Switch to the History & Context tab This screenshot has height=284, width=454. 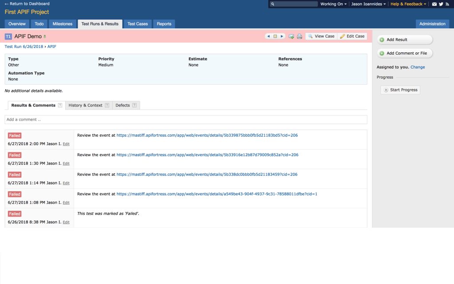click(86, 105)
